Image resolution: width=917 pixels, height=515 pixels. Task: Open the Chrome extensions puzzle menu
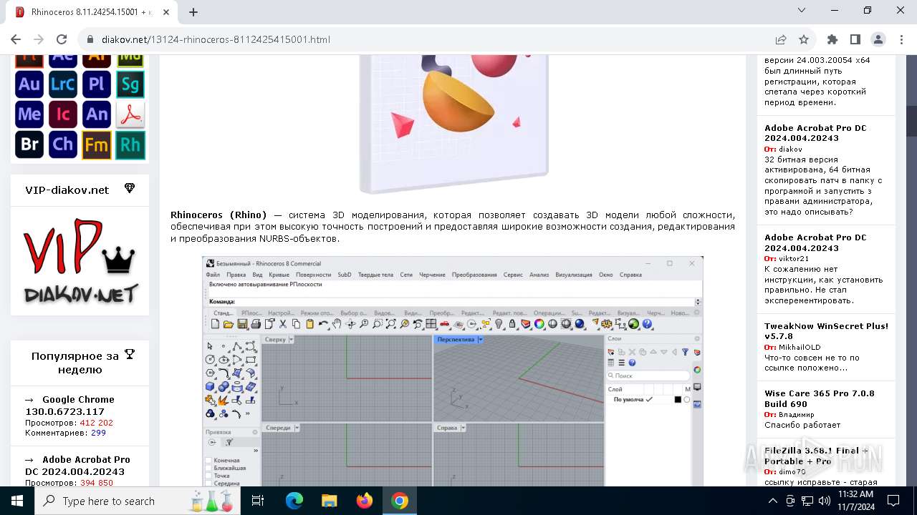pyautogui.click(x=832, y=39)
